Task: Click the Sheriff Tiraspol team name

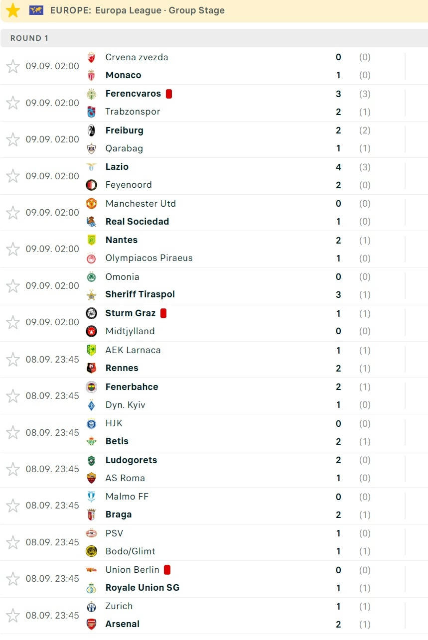Action: pyautogui.click(x=140, y=294)
